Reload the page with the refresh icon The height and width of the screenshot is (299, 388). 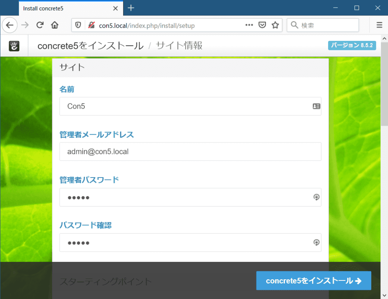(x=40, y=25)
